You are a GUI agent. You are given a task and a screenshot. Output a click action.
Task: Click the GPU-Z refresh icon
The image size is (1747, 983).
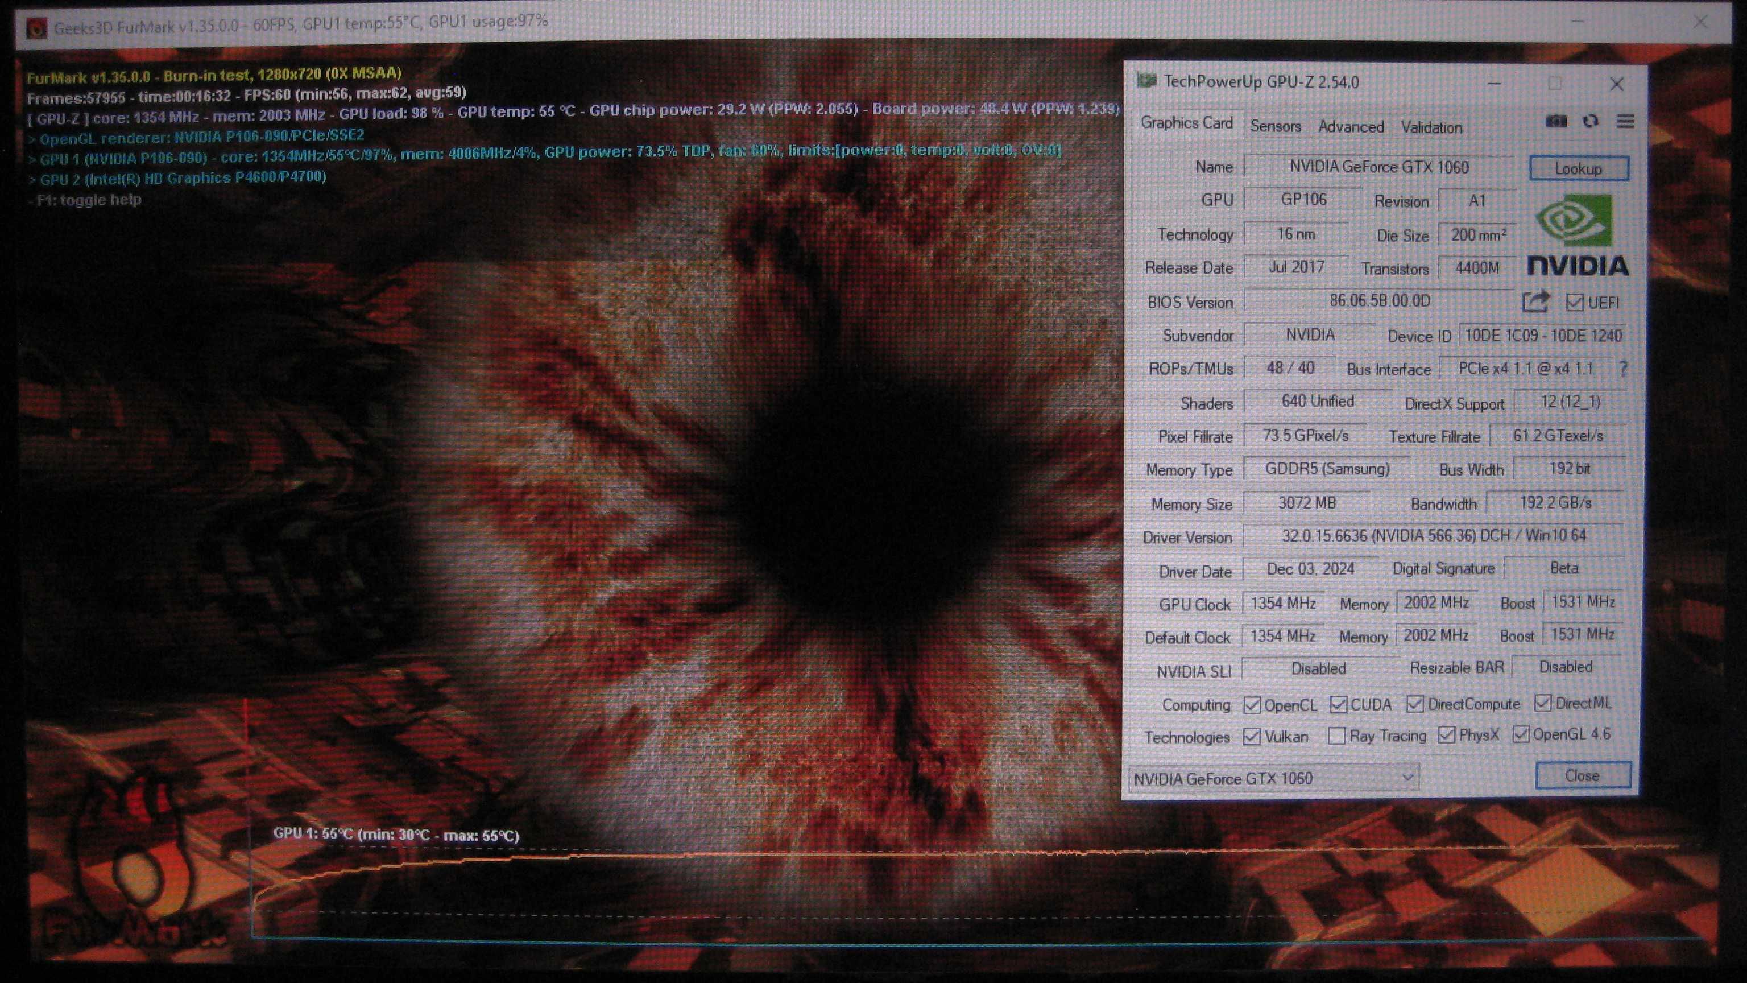pos(1591,121)
